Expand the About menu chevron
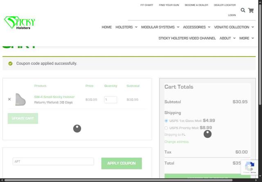The width and height of the screenshot is (262, 182). pos(234,38)
